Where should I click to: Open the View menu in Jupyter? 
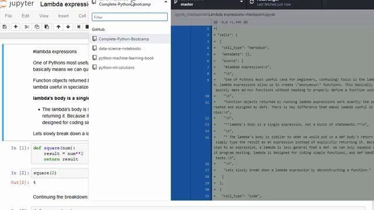point(44,16)
